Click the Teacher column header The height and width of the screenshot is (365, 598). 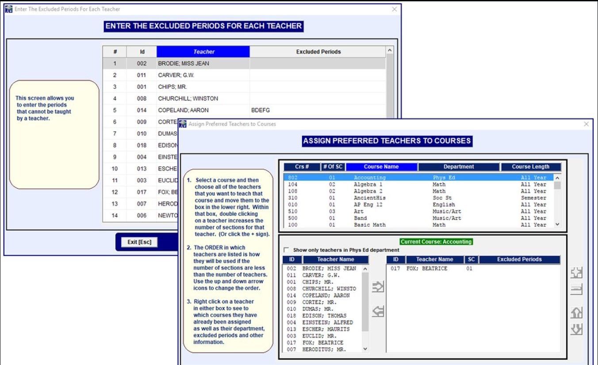coord(203,51)
